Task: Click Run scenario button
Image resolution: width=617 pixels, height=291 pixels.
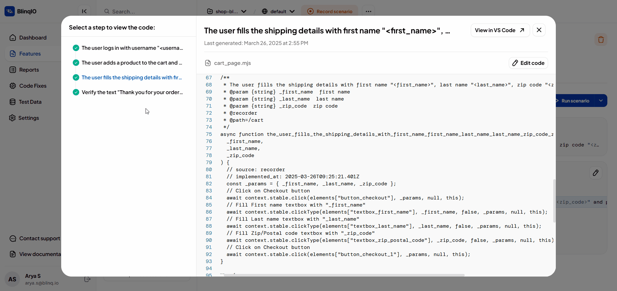Action: pos(575,101)
